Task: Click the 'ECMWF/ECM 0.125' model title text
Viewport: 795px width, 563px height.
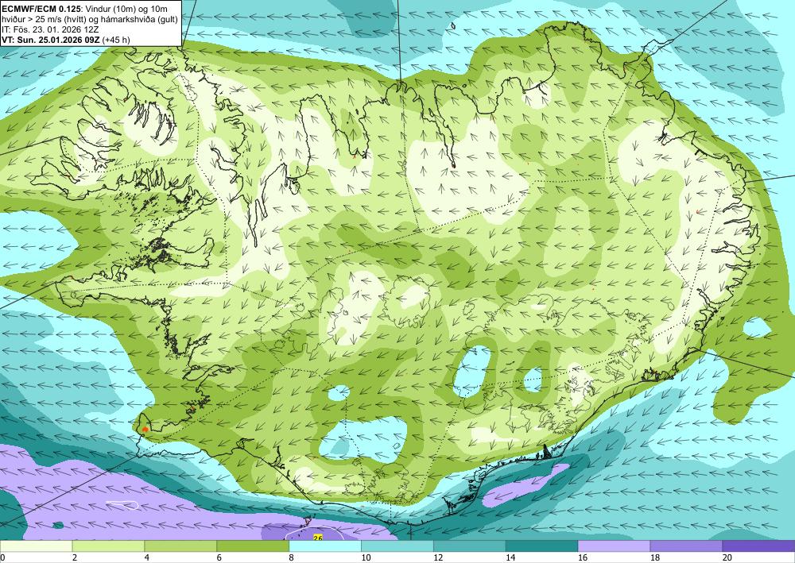Action: coord(41,9)
